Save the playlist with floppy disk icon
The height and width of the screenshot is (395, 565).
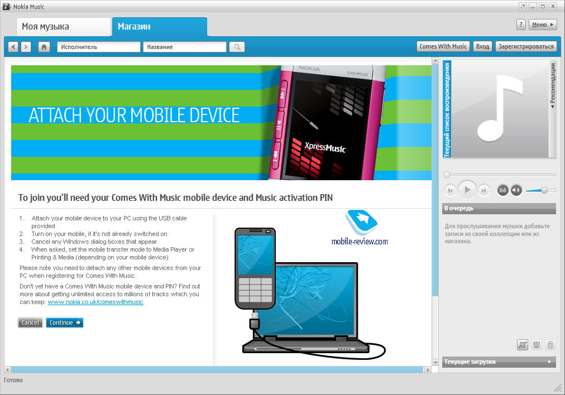click(537, 345)
